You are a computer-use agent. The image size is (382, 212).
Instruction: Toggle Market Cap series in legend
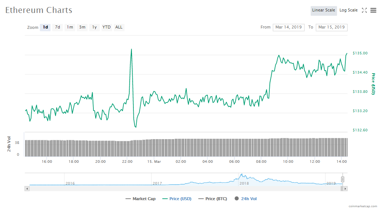point(140,199)
